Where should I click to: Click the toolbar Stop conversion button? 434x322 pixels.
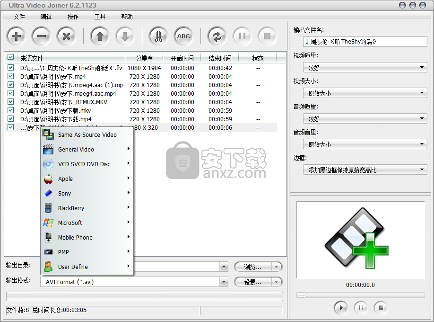click(267, 36)
